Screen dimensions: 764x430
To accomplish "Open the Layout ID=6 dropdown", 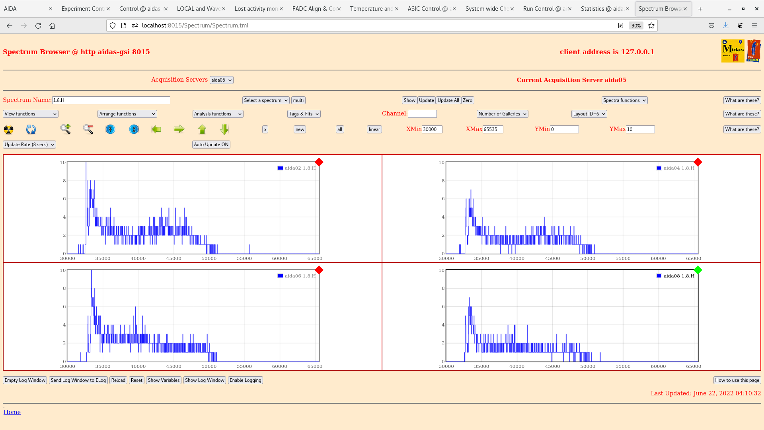I will click(x=589, y=114).
